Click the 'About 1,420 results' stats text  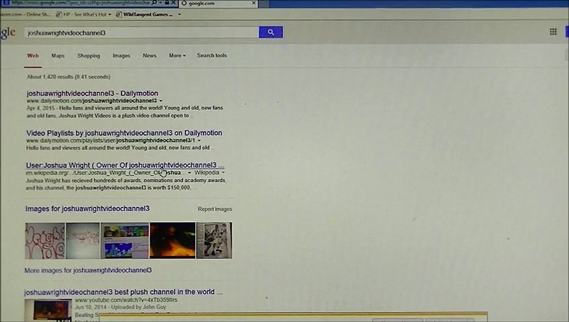(x=68, y=77)
